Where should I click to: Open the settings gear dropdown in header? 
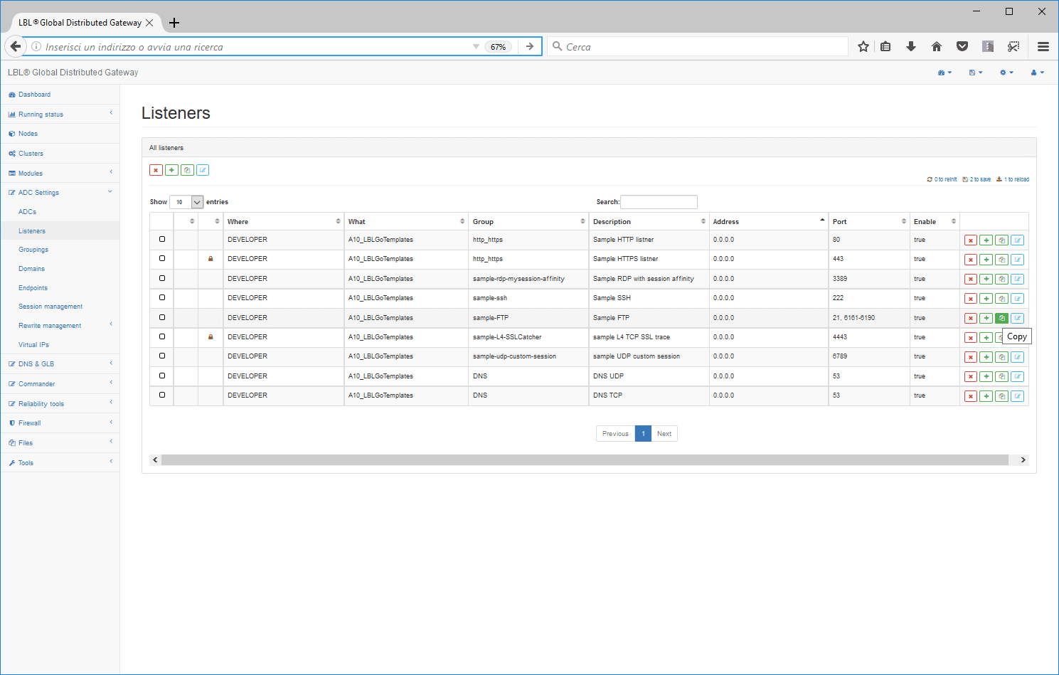(x=1006, y=73)
